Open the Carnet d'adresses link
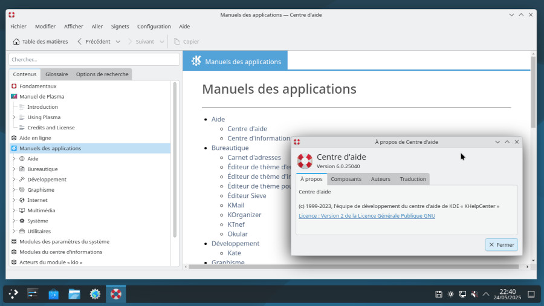Image resolution: width=544 pixels, height=306 pixels. (254, 157)
